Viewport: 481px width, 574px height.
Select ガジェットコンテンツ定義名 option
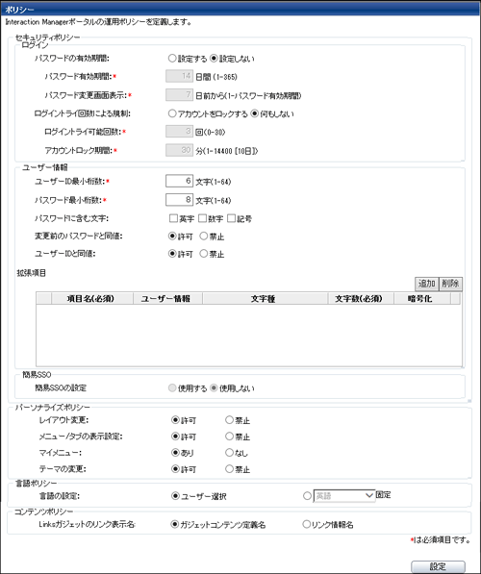(x=175, y=525)
